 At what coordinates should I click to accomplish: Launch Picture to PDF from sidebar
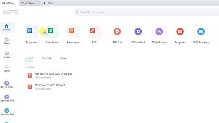7,98
